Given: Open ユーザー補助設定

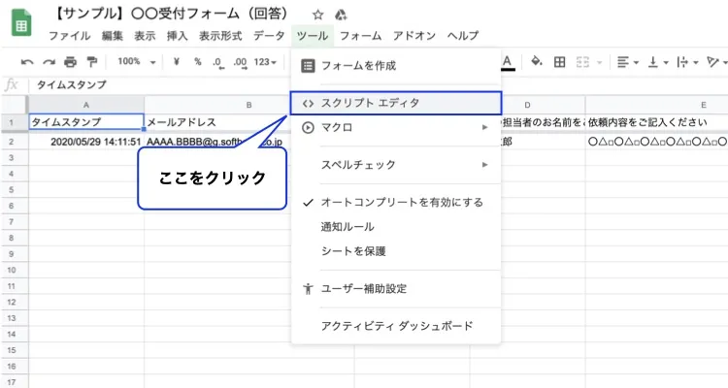Looking at the screenshot, I should click(x=396, y=289).
